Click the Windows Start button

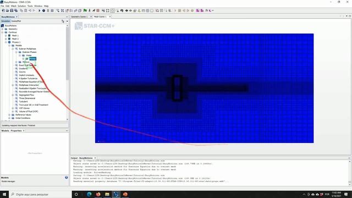[x=4, y=194]
